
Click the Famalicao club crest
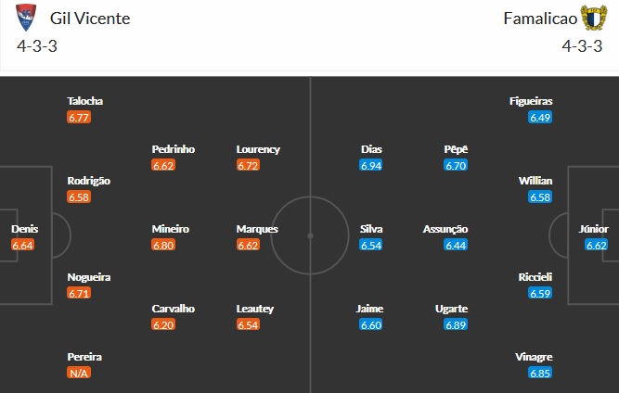pyautogui.click(x=593, y=18)
